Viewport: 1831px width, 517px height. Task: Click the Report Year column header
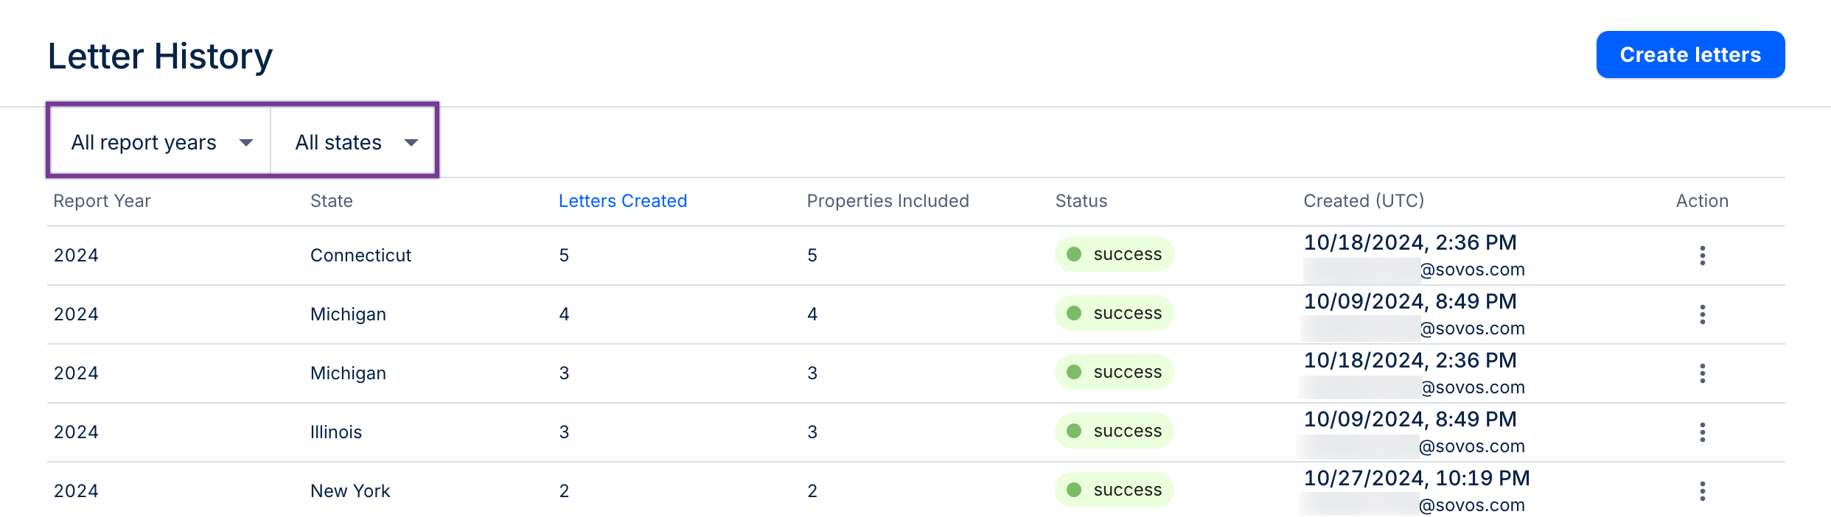click(x=102, y=201)
